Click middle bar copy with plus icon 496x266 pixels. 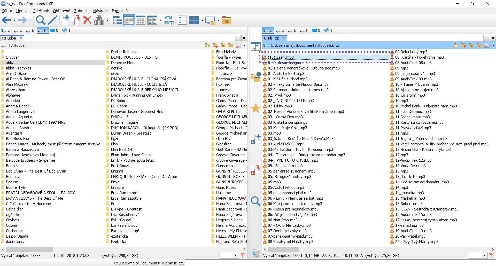pyautogui.click(x=255, y=139)
